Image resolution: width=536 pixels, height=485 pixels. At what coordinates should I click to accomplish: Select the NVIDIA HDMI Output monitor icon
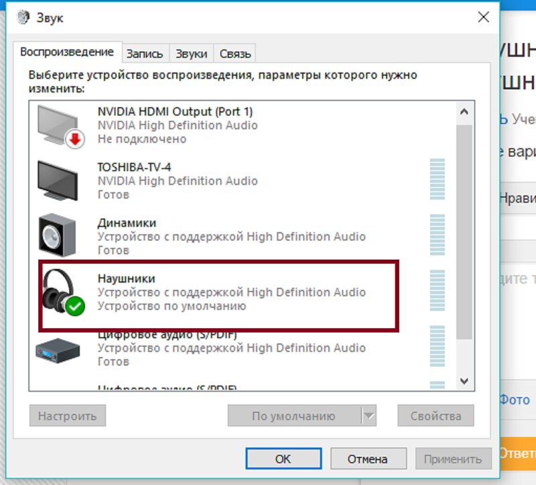60,126
